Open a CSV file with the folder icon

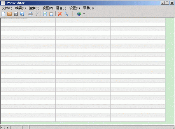click(x=10, y=14)
